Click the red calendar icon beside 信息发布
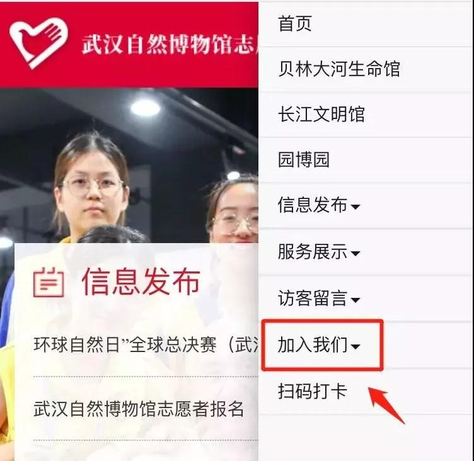 49,282
